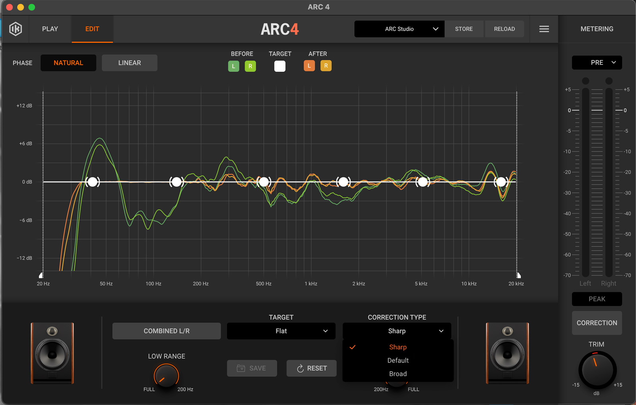Toggle the white Target curve swatch
The width and height of the screenshot is (636, 405).
[280, 66]
